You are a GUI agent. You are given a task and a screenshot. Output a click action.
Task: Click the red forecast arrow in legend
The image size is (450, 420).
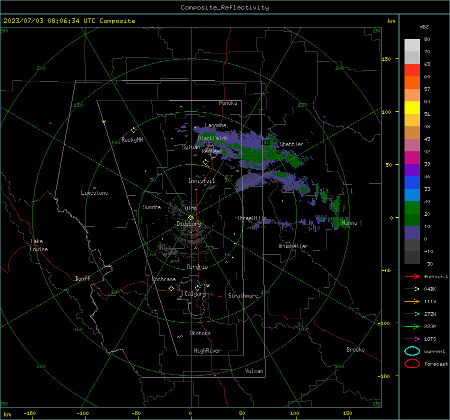pos(412,276)
